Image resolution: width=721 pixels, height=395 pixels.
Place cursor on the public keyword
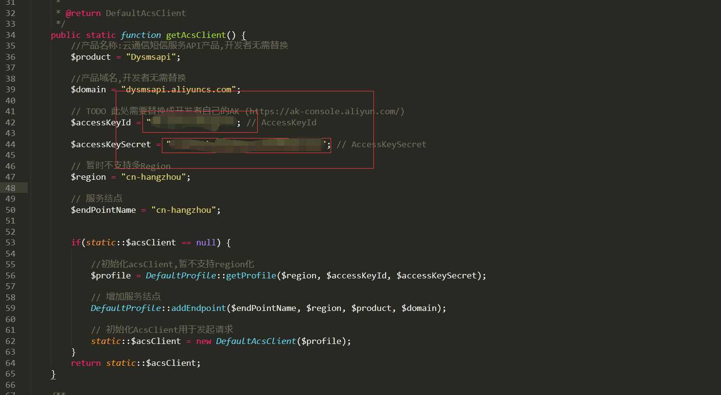click(x=66, y=35)
